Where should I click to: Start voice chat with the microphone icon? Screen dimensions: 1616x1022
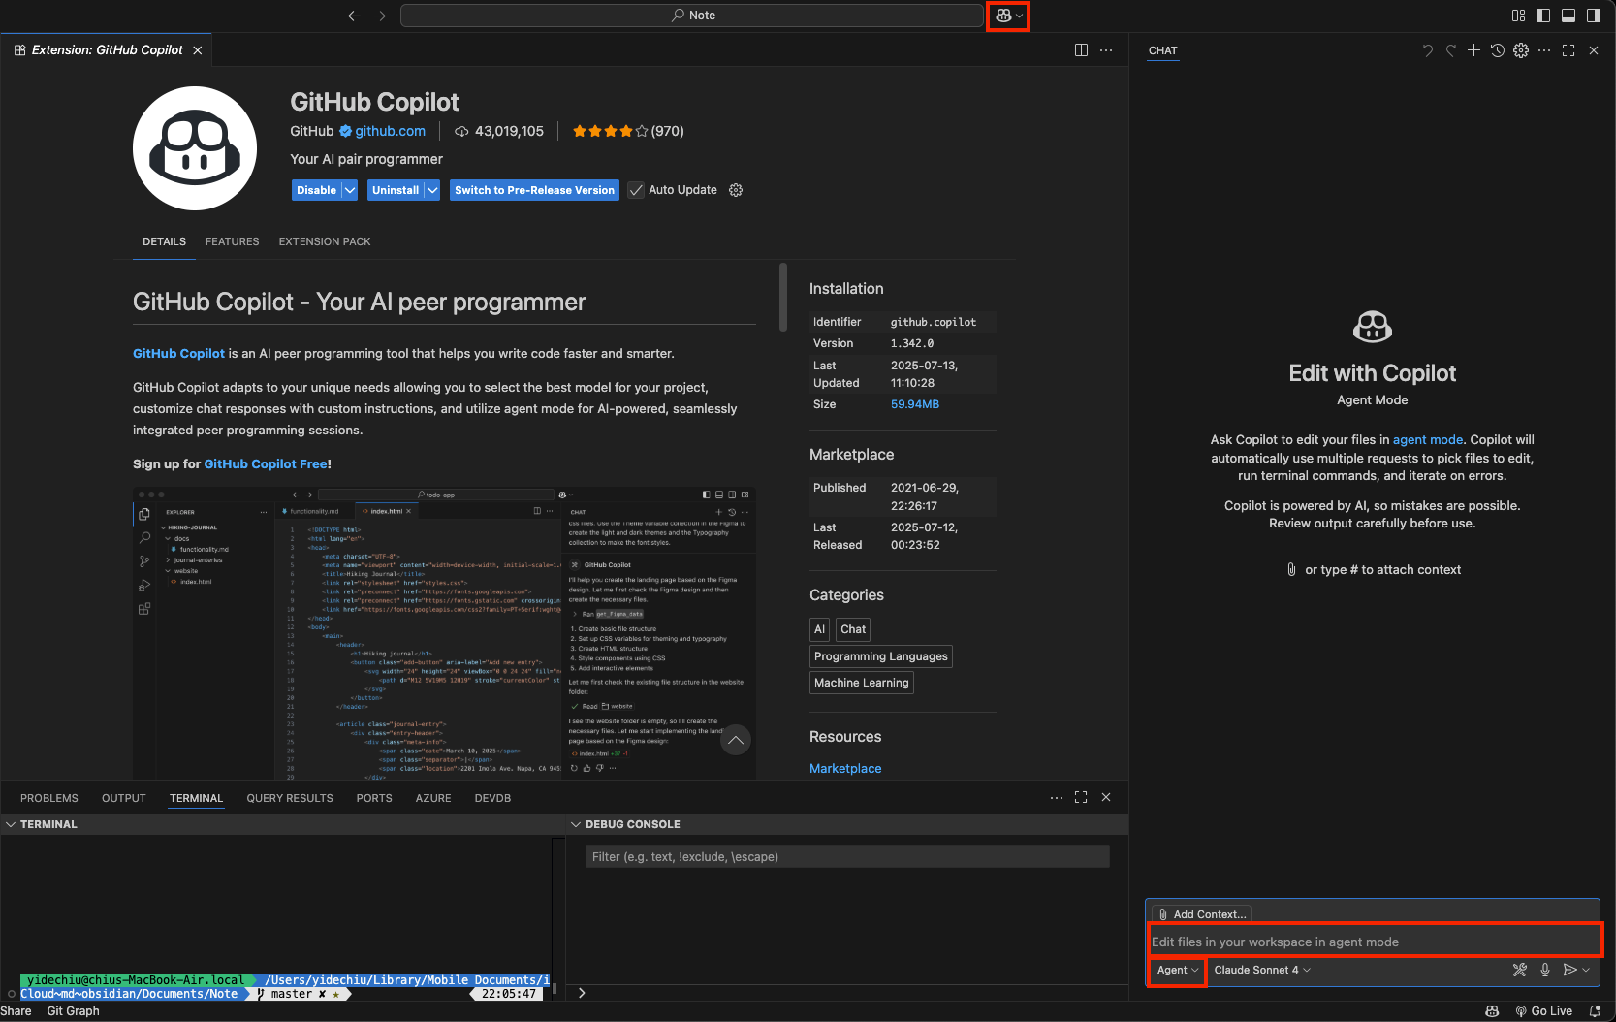pyautogui.click(x=1545, y=970)
